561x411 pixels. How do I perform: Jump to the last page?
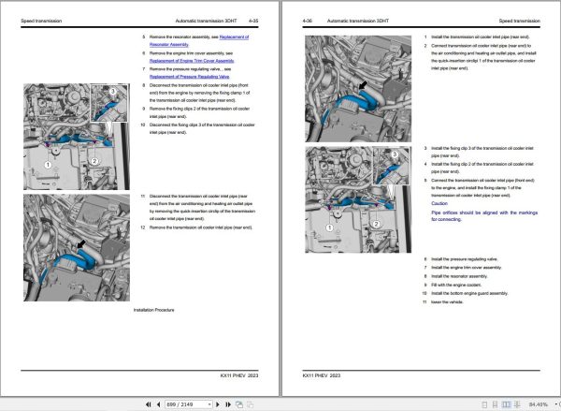click(228, 404)
